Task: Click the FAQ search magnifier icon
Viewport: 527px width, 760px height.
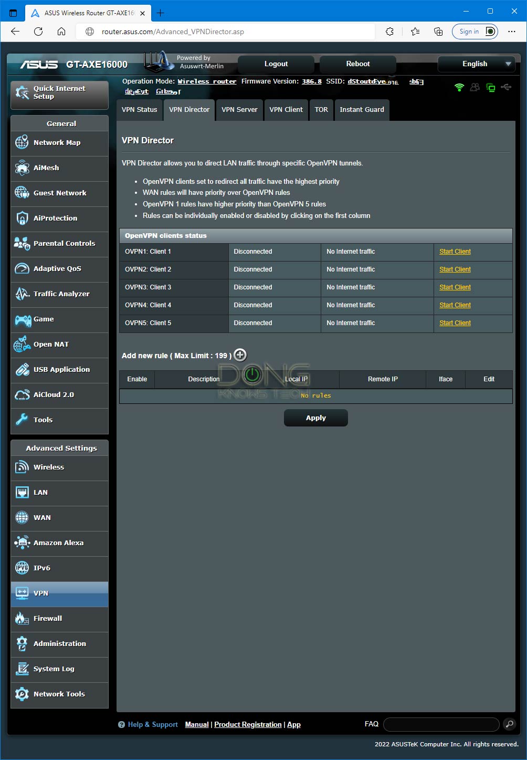Action: (509, 724)
